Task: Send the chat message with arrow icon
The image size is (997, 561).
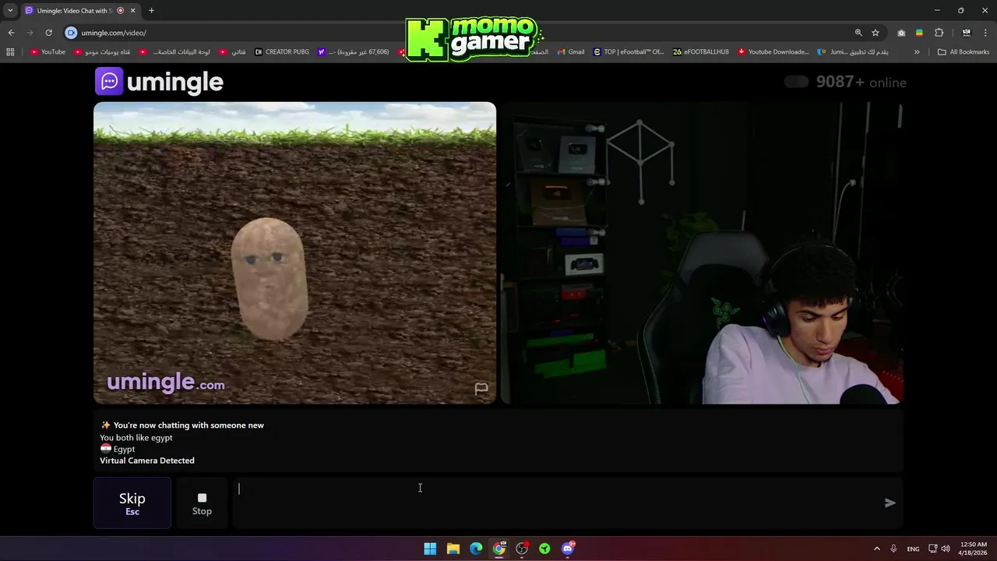Action: [x=890, y=503]
